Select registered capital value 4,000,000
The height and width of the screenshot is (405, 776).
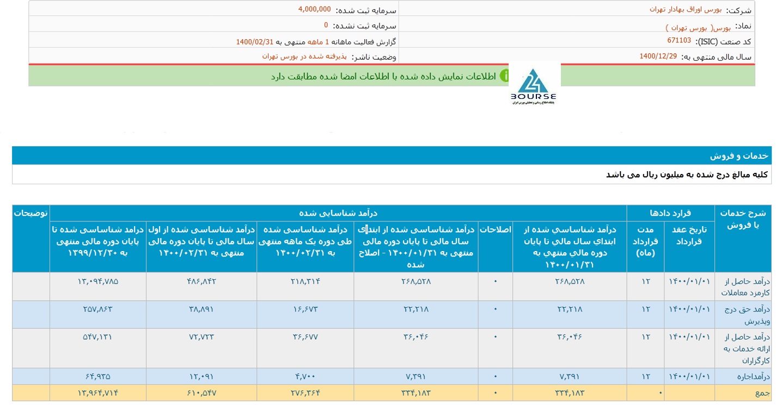(x=314, y=9)
